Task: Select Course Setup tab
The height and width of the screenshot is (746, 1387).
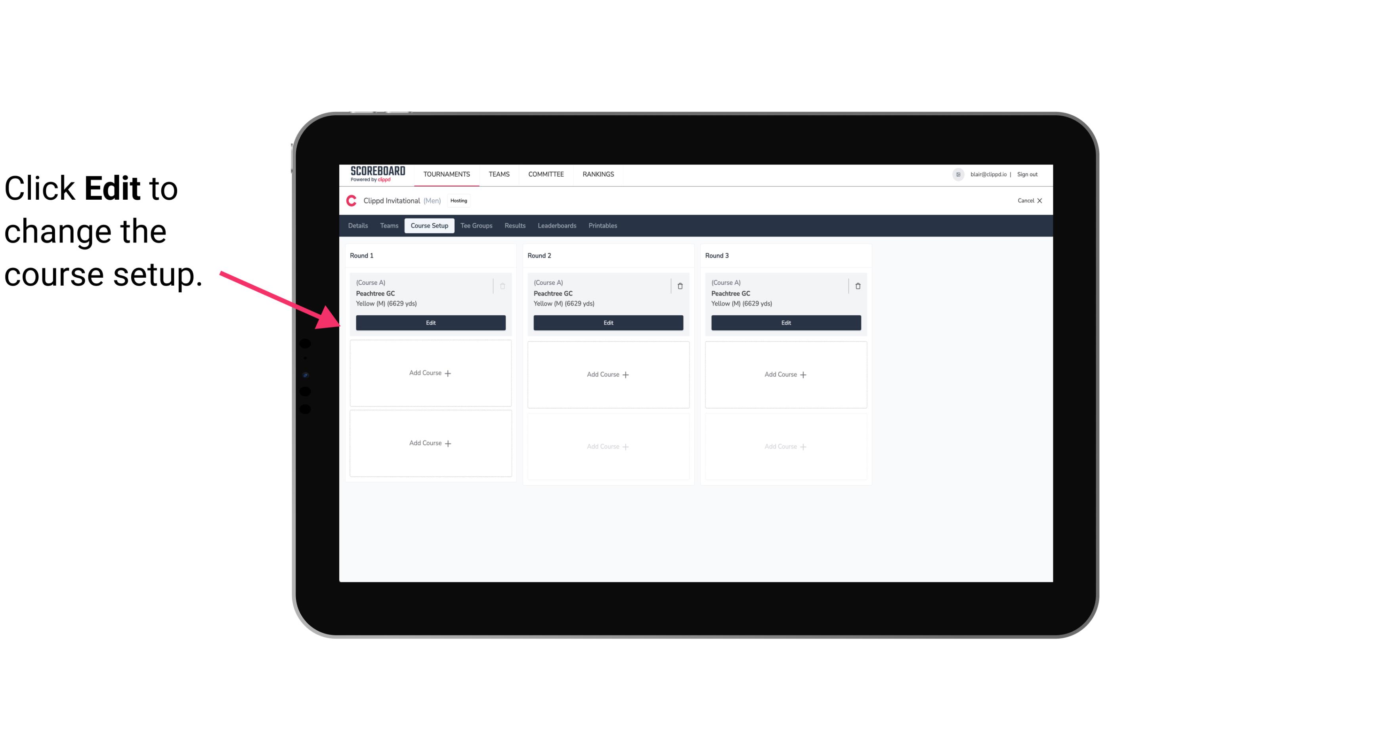Action: [429, 226]
